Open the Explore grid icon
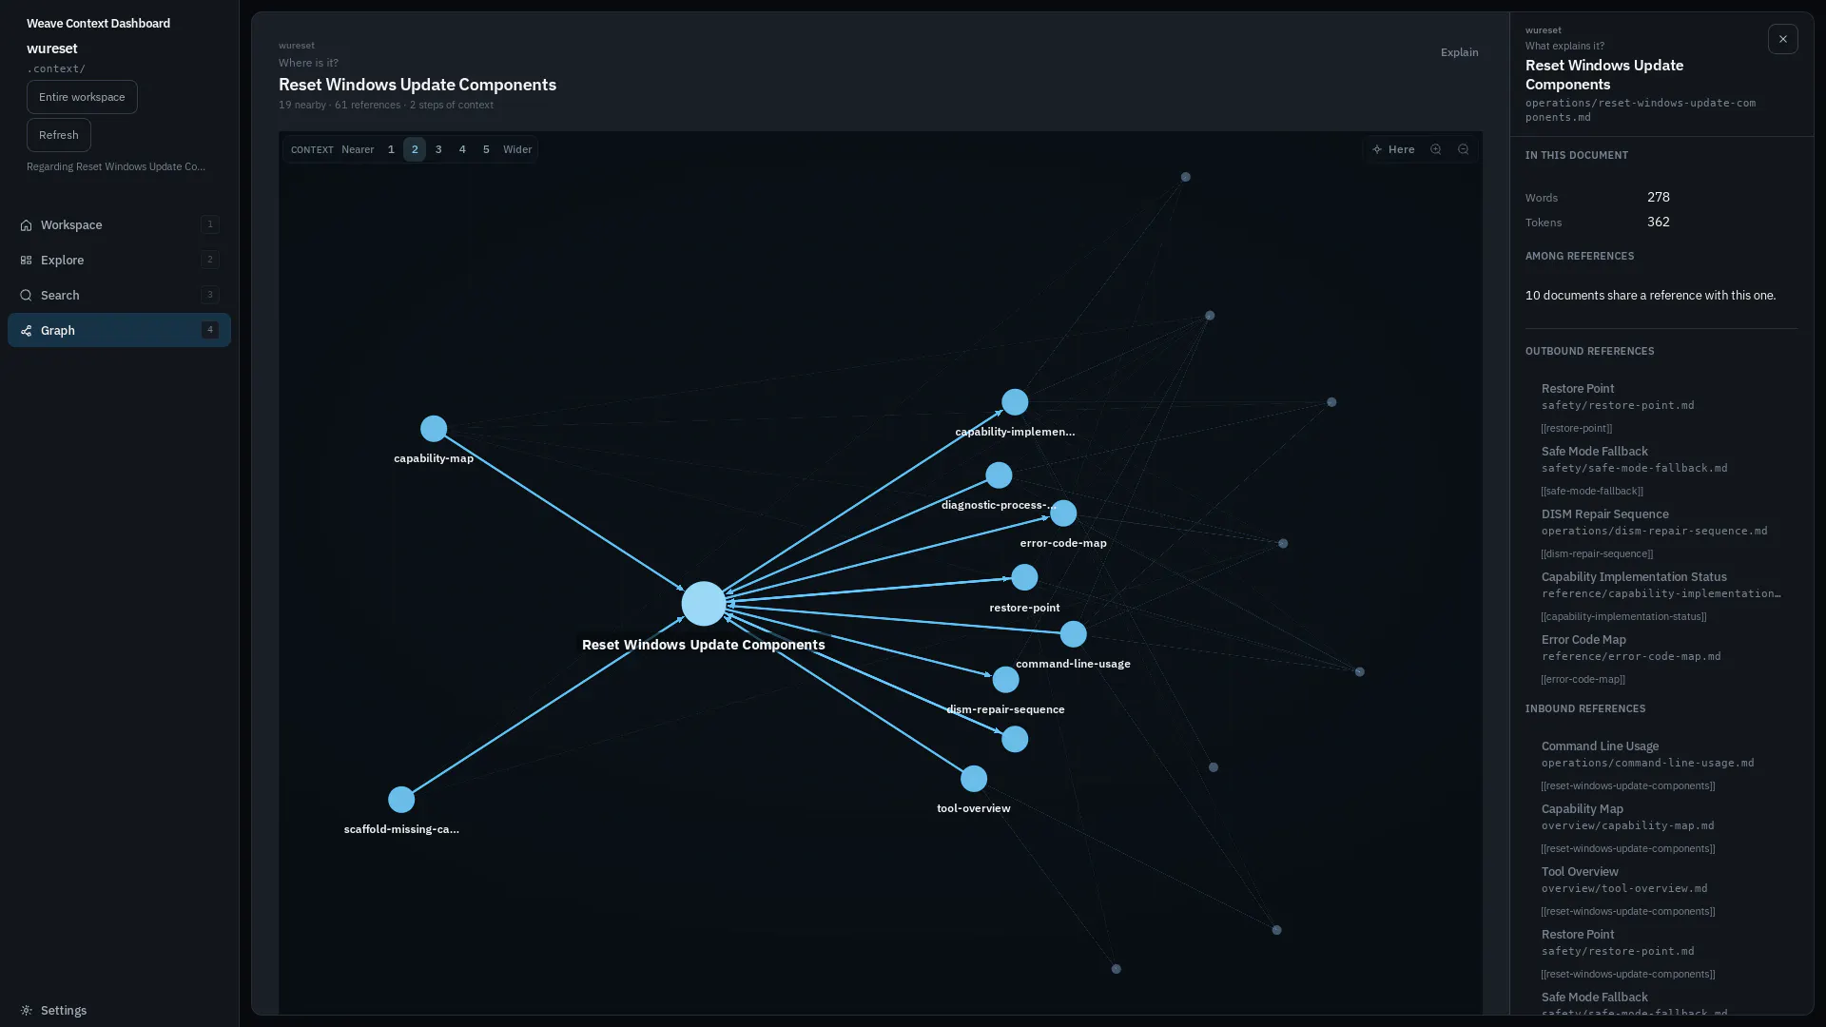This screenshot has height=1027, width=1826. (x=26, y=261)
